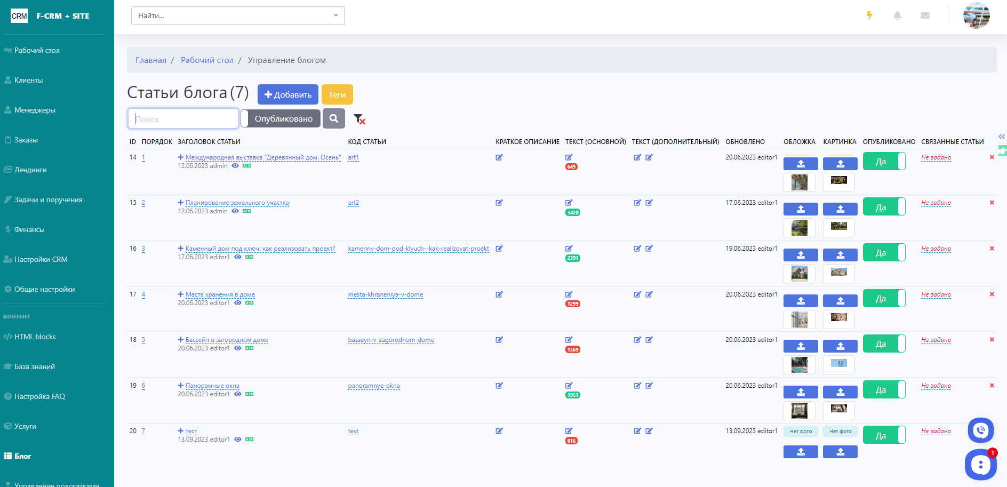View article 17 via eye icon

[x=238, y=303]
